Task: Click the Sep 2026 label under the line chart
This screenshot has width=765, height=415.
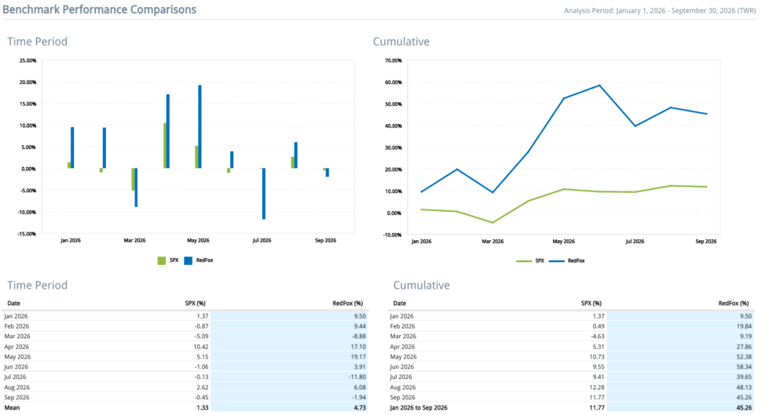Action: tap(706, 241)
